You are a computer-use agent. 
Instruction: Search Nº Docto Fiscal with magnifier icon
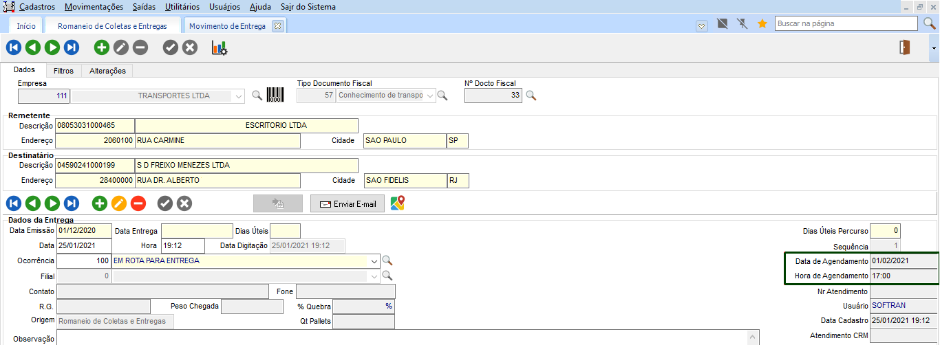click(531, 96)
